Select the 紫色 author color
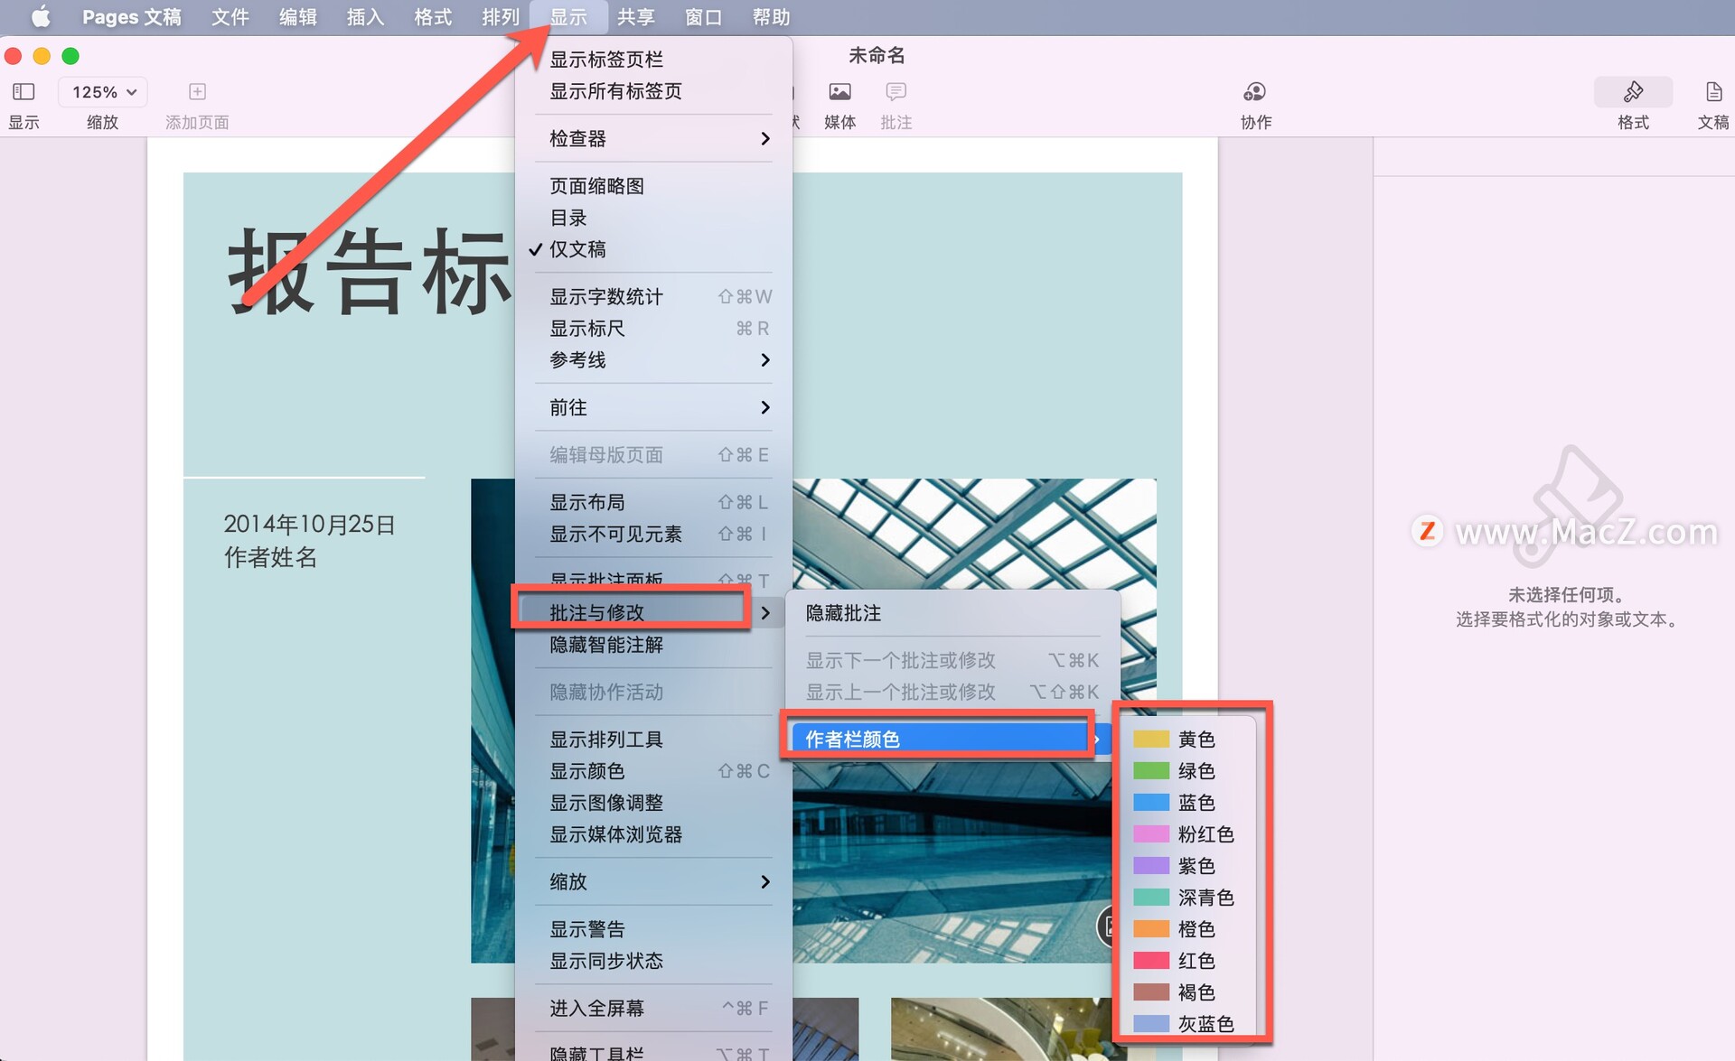The width and height of the screenshot is (1735, 1061). tap(1187, 866)
